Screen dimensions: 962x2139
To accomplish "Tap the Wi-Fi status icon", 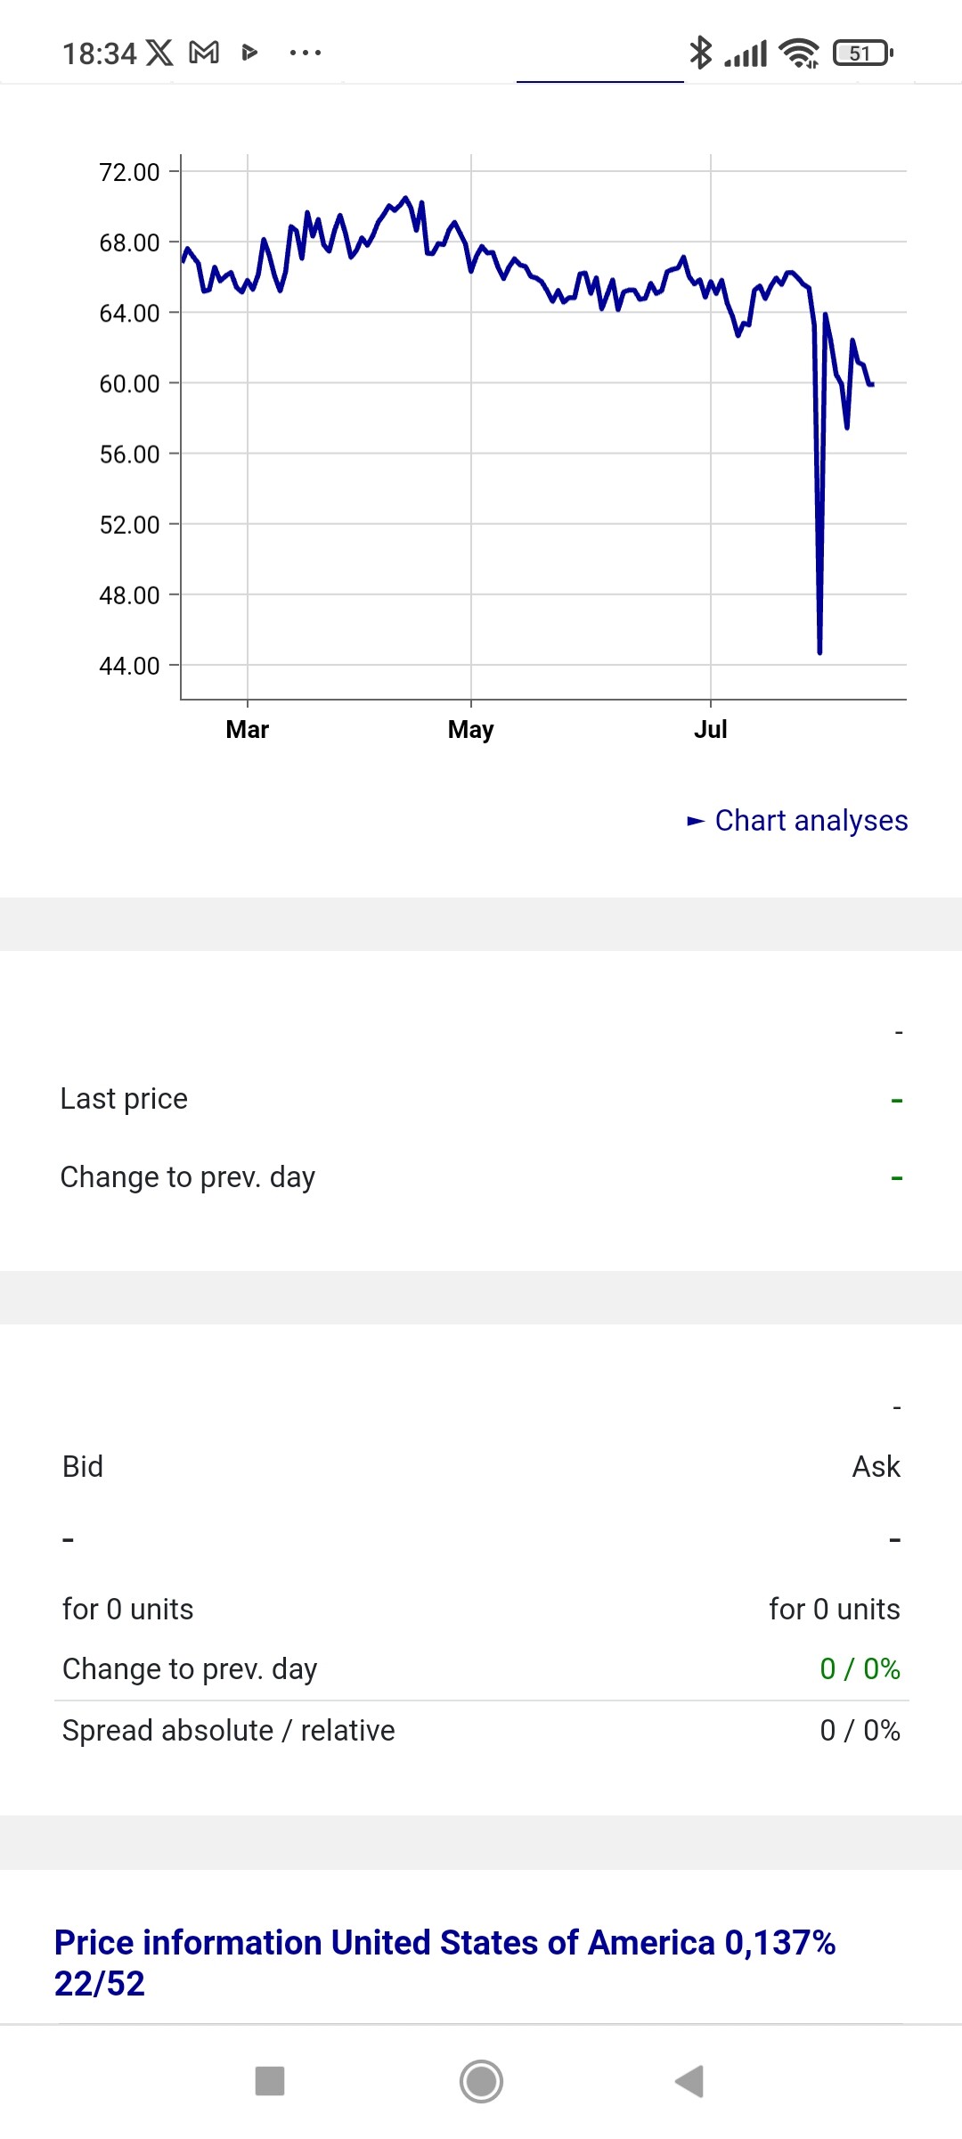I will coord(799,53).
